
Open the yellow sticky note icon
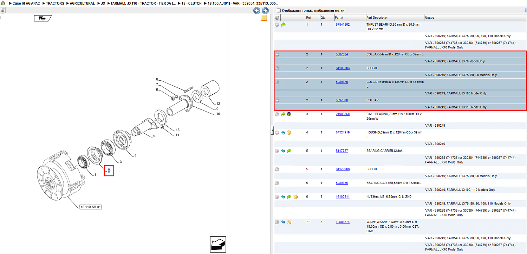pyautogui.click(x=264, y=18)
